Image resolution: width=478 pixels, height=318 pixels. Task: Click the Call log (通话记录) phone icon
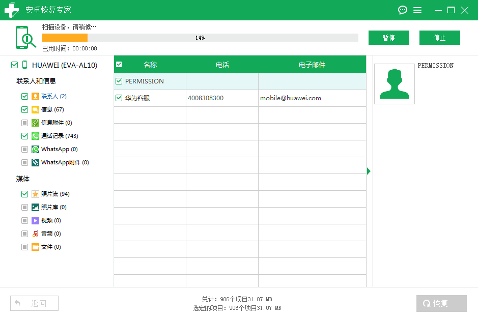[35, 136]
